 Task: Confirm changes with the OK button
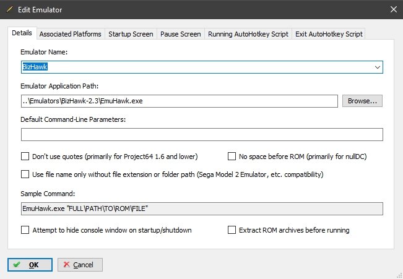(x=30, y=265)
